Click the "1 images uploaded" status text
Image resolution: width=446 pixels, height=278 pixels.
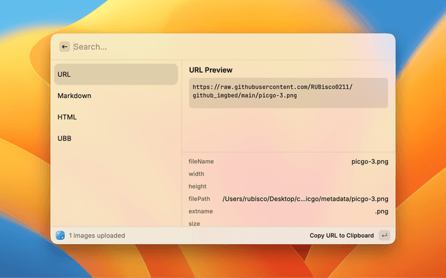click(97, 236)
